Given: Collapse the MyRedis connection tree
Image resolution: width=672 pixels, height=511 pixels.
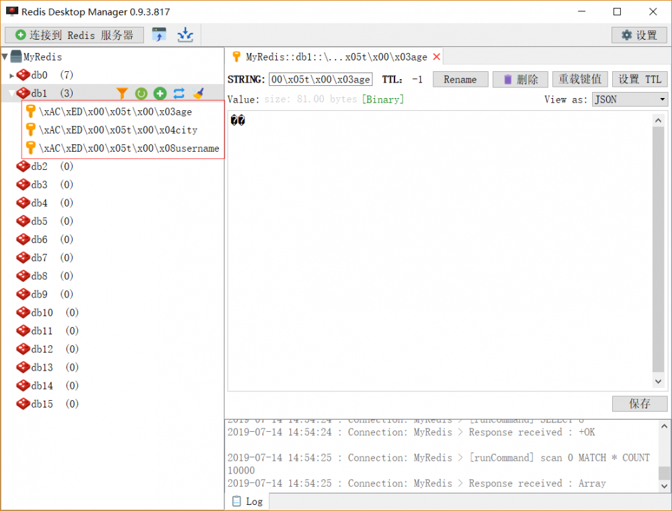Looking at the screenshot, I should [x=5, y=56].
